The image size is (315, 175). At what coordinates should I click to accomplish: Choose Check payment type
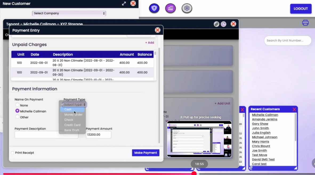tap(69, 120)
